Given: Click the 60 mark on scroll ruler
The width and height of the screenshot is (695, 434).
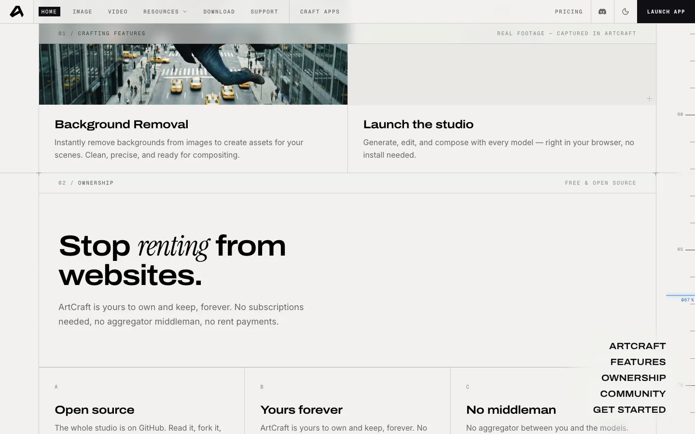Looking at the screenshot, I should [x=680, y=115].
